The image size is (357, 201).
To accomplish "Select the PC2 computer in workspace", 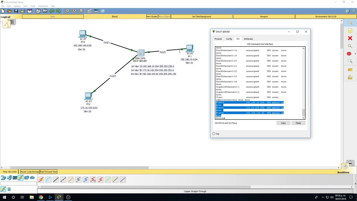I will [x=88, y=96].
